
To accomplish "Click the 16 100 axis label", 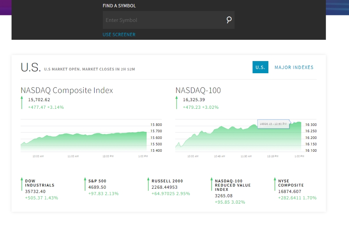I will (311, 151).
